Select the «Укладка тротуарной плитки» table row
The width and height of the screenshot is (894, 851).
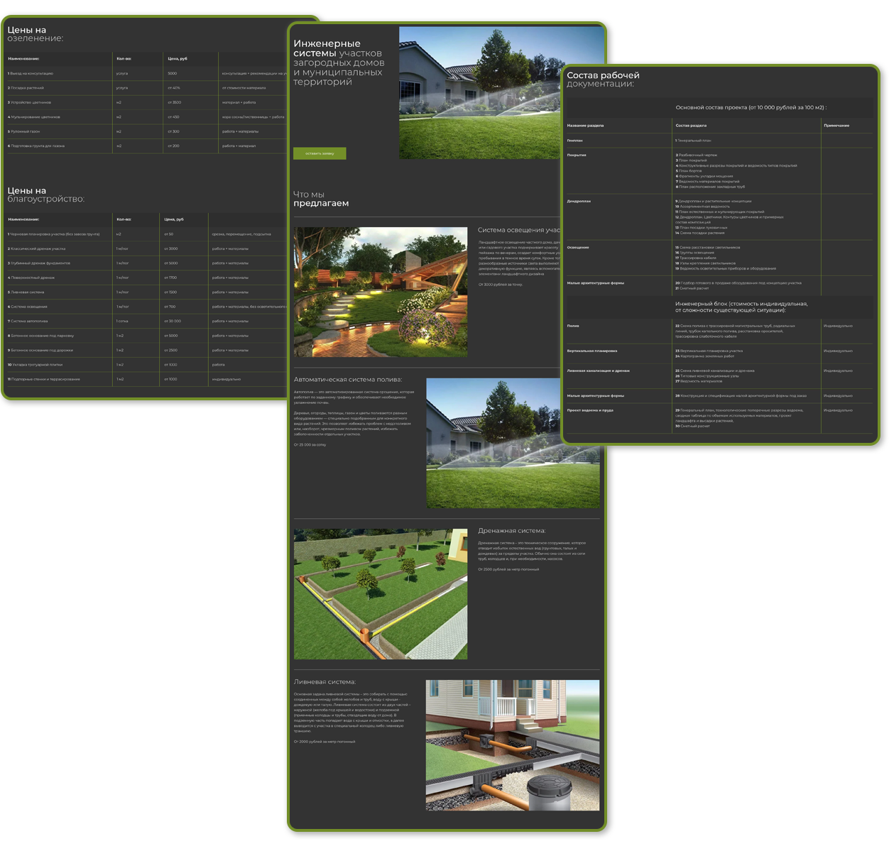(x=37, y=365)
